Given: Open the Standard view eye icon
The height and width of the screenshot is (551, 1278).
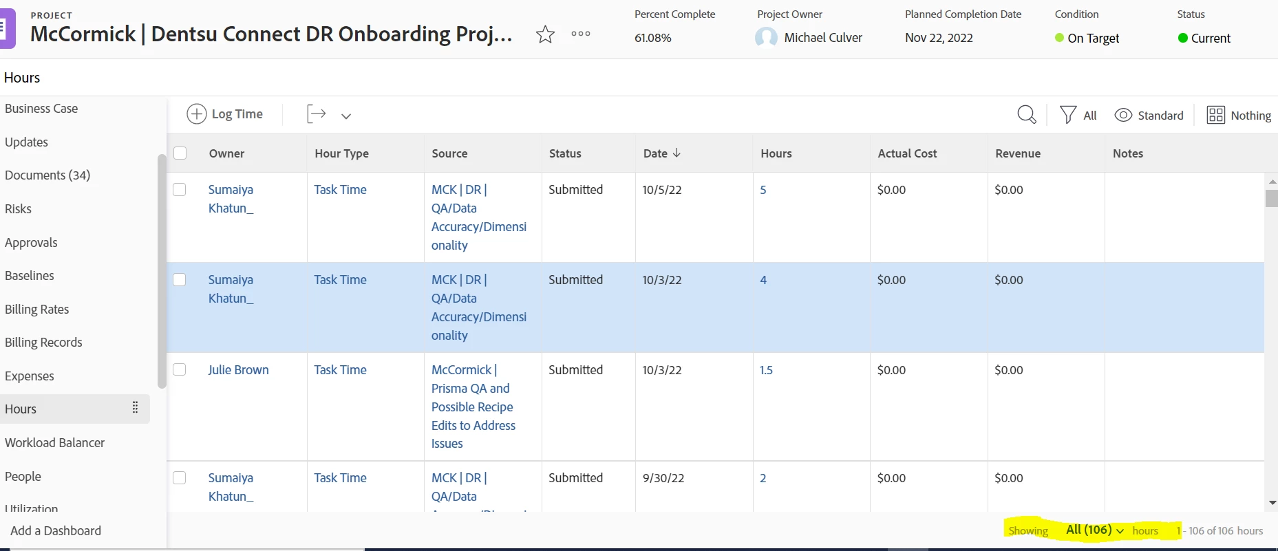Looking at the screenshot, I should (x=1123, y=115).
